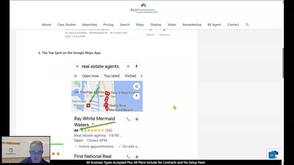Go to the Remarketing page
Viewport: 294px width, 165px height.
pos(192,25)
